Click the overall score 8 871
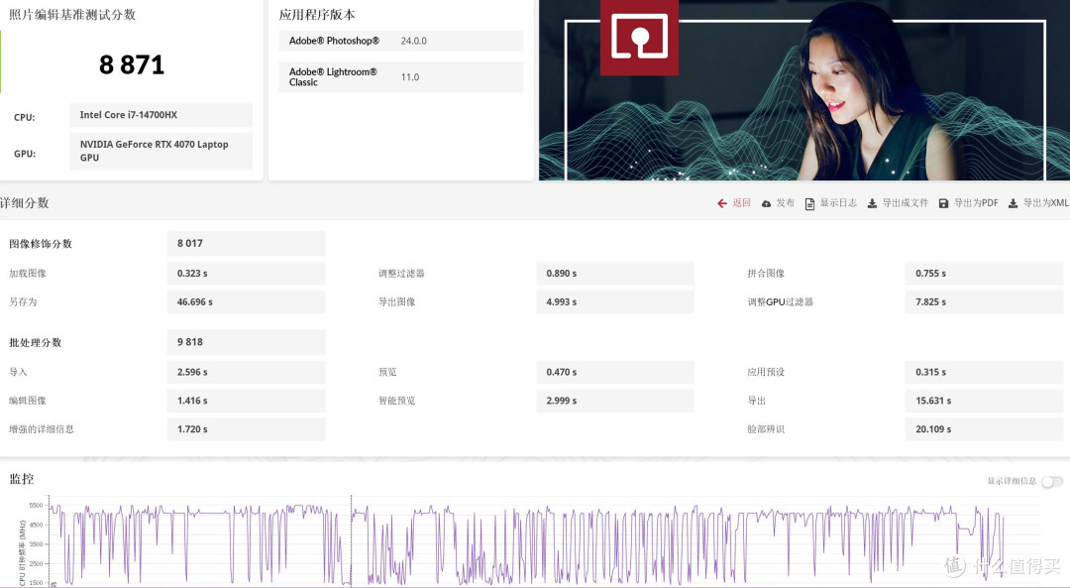Viewport: 1070px width, 588px height. pyautogui.click(x=132, y=64)
